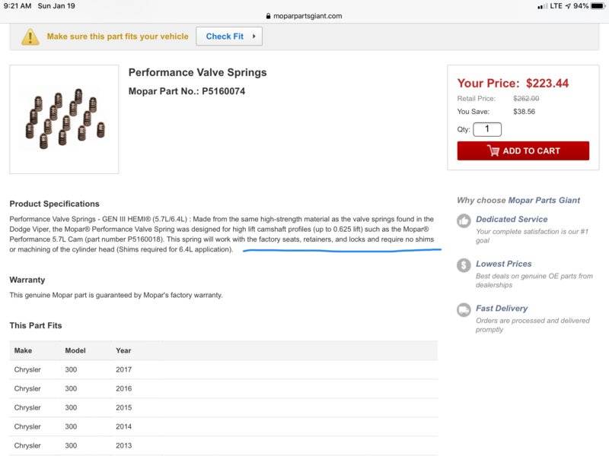Image resolution: width=609 pixels, height=456 pixels.
Task: Click the Lowest Prices heading link
Action: click(502, 264)
